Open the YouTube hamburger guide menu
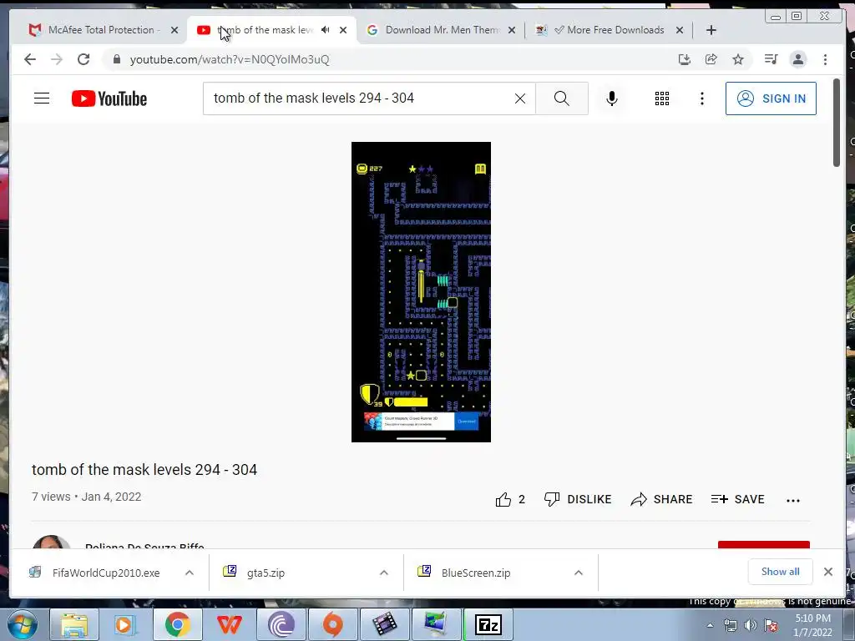Screen dimensions: 855x641 42,98
